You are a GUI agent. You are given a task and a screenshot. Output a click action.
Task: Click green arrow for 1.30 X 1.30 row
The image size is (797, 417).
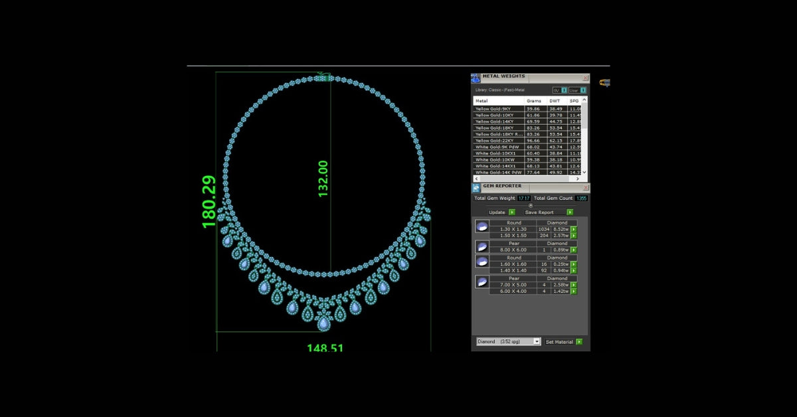tap(574, 229)
